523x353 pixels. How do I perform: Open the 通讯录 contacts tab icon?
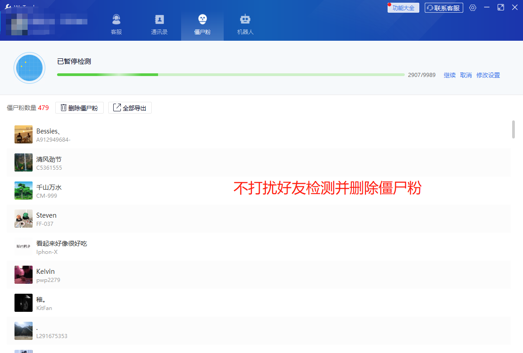159,20
